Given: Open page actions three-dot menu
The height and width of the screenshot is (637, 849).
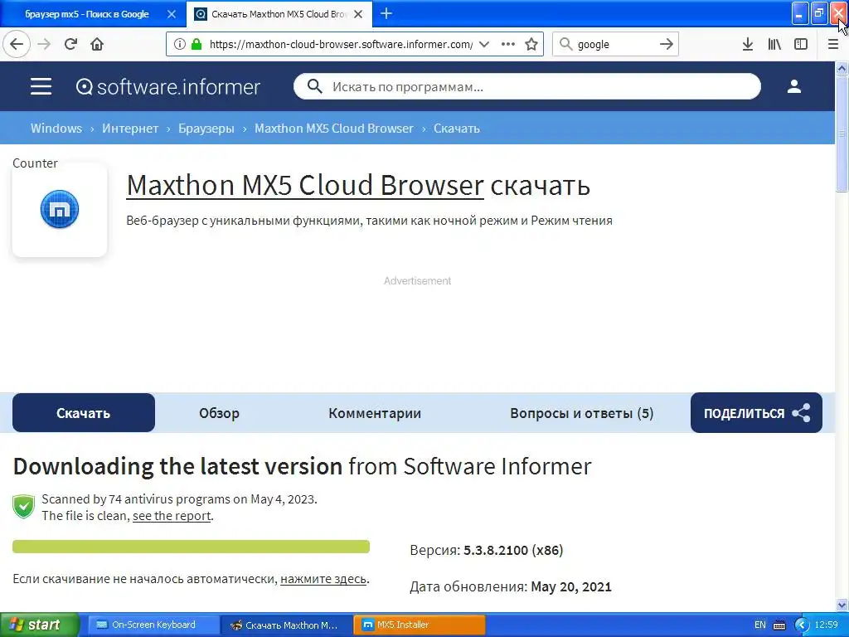Looking at the screenshot, I should pos(508,45).
